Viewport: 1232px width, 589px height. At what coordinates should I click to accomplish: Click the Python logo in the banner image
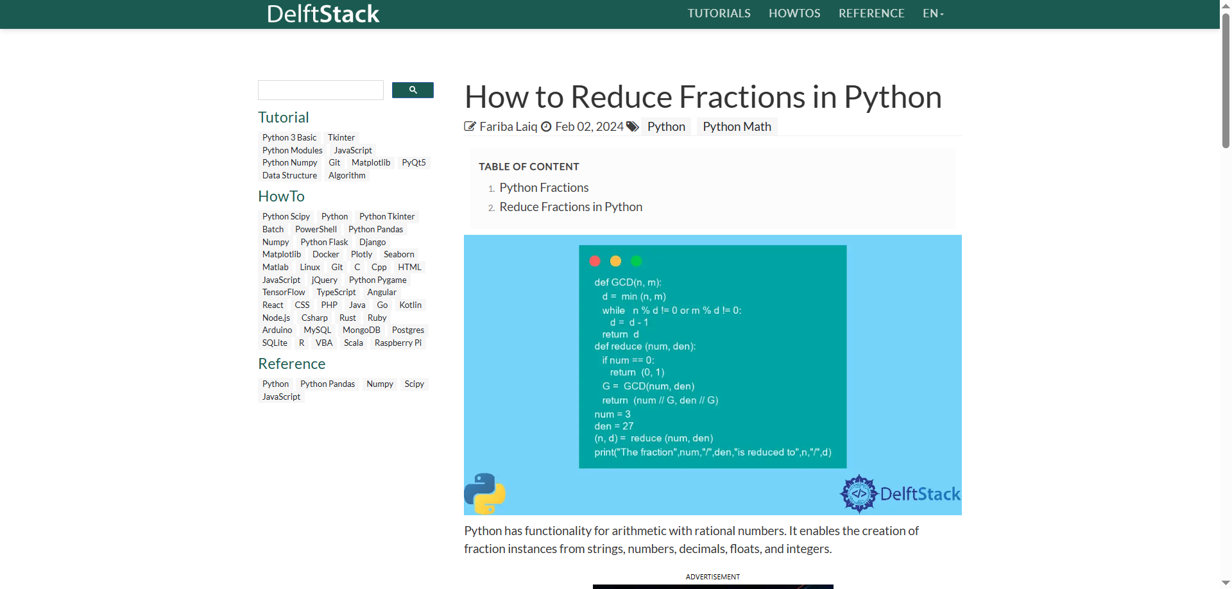[484, 493]
